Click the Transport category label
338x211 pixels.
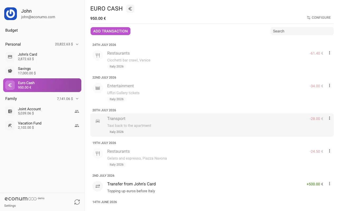(116, 119)
